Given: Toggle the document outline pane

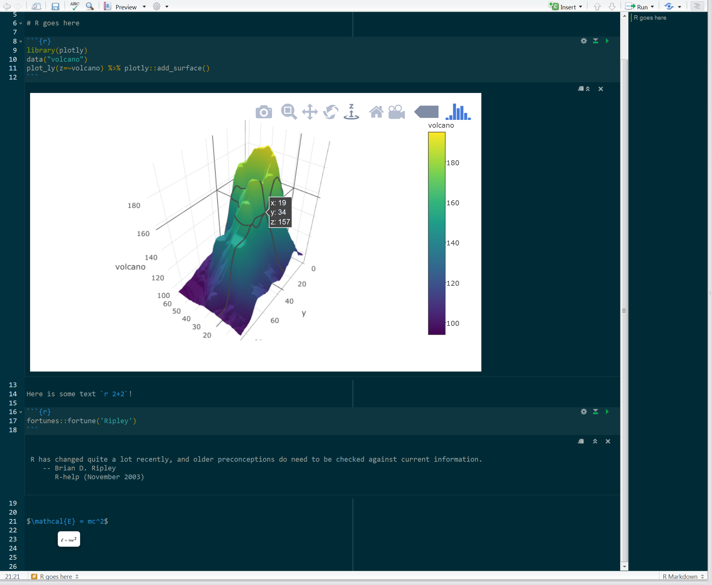Looking at the screenshot, I should pyautogui.click(x=697, y=6).
